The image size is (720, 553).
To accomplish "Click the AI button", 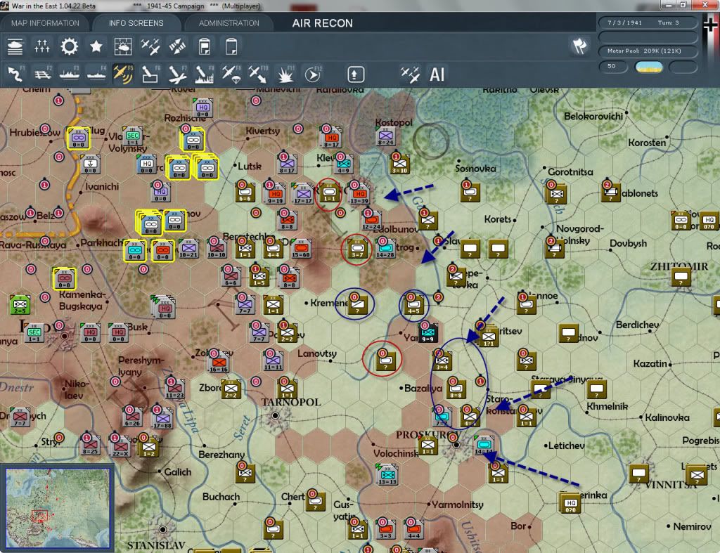I will pos(437,74).
